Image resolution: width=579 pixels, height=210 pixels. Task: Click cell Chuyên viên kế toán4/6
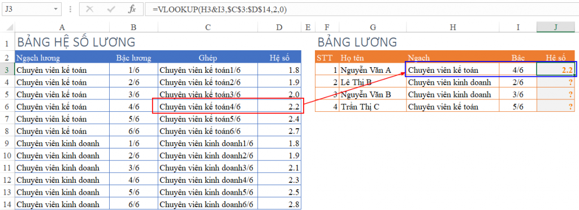[208, 107]
